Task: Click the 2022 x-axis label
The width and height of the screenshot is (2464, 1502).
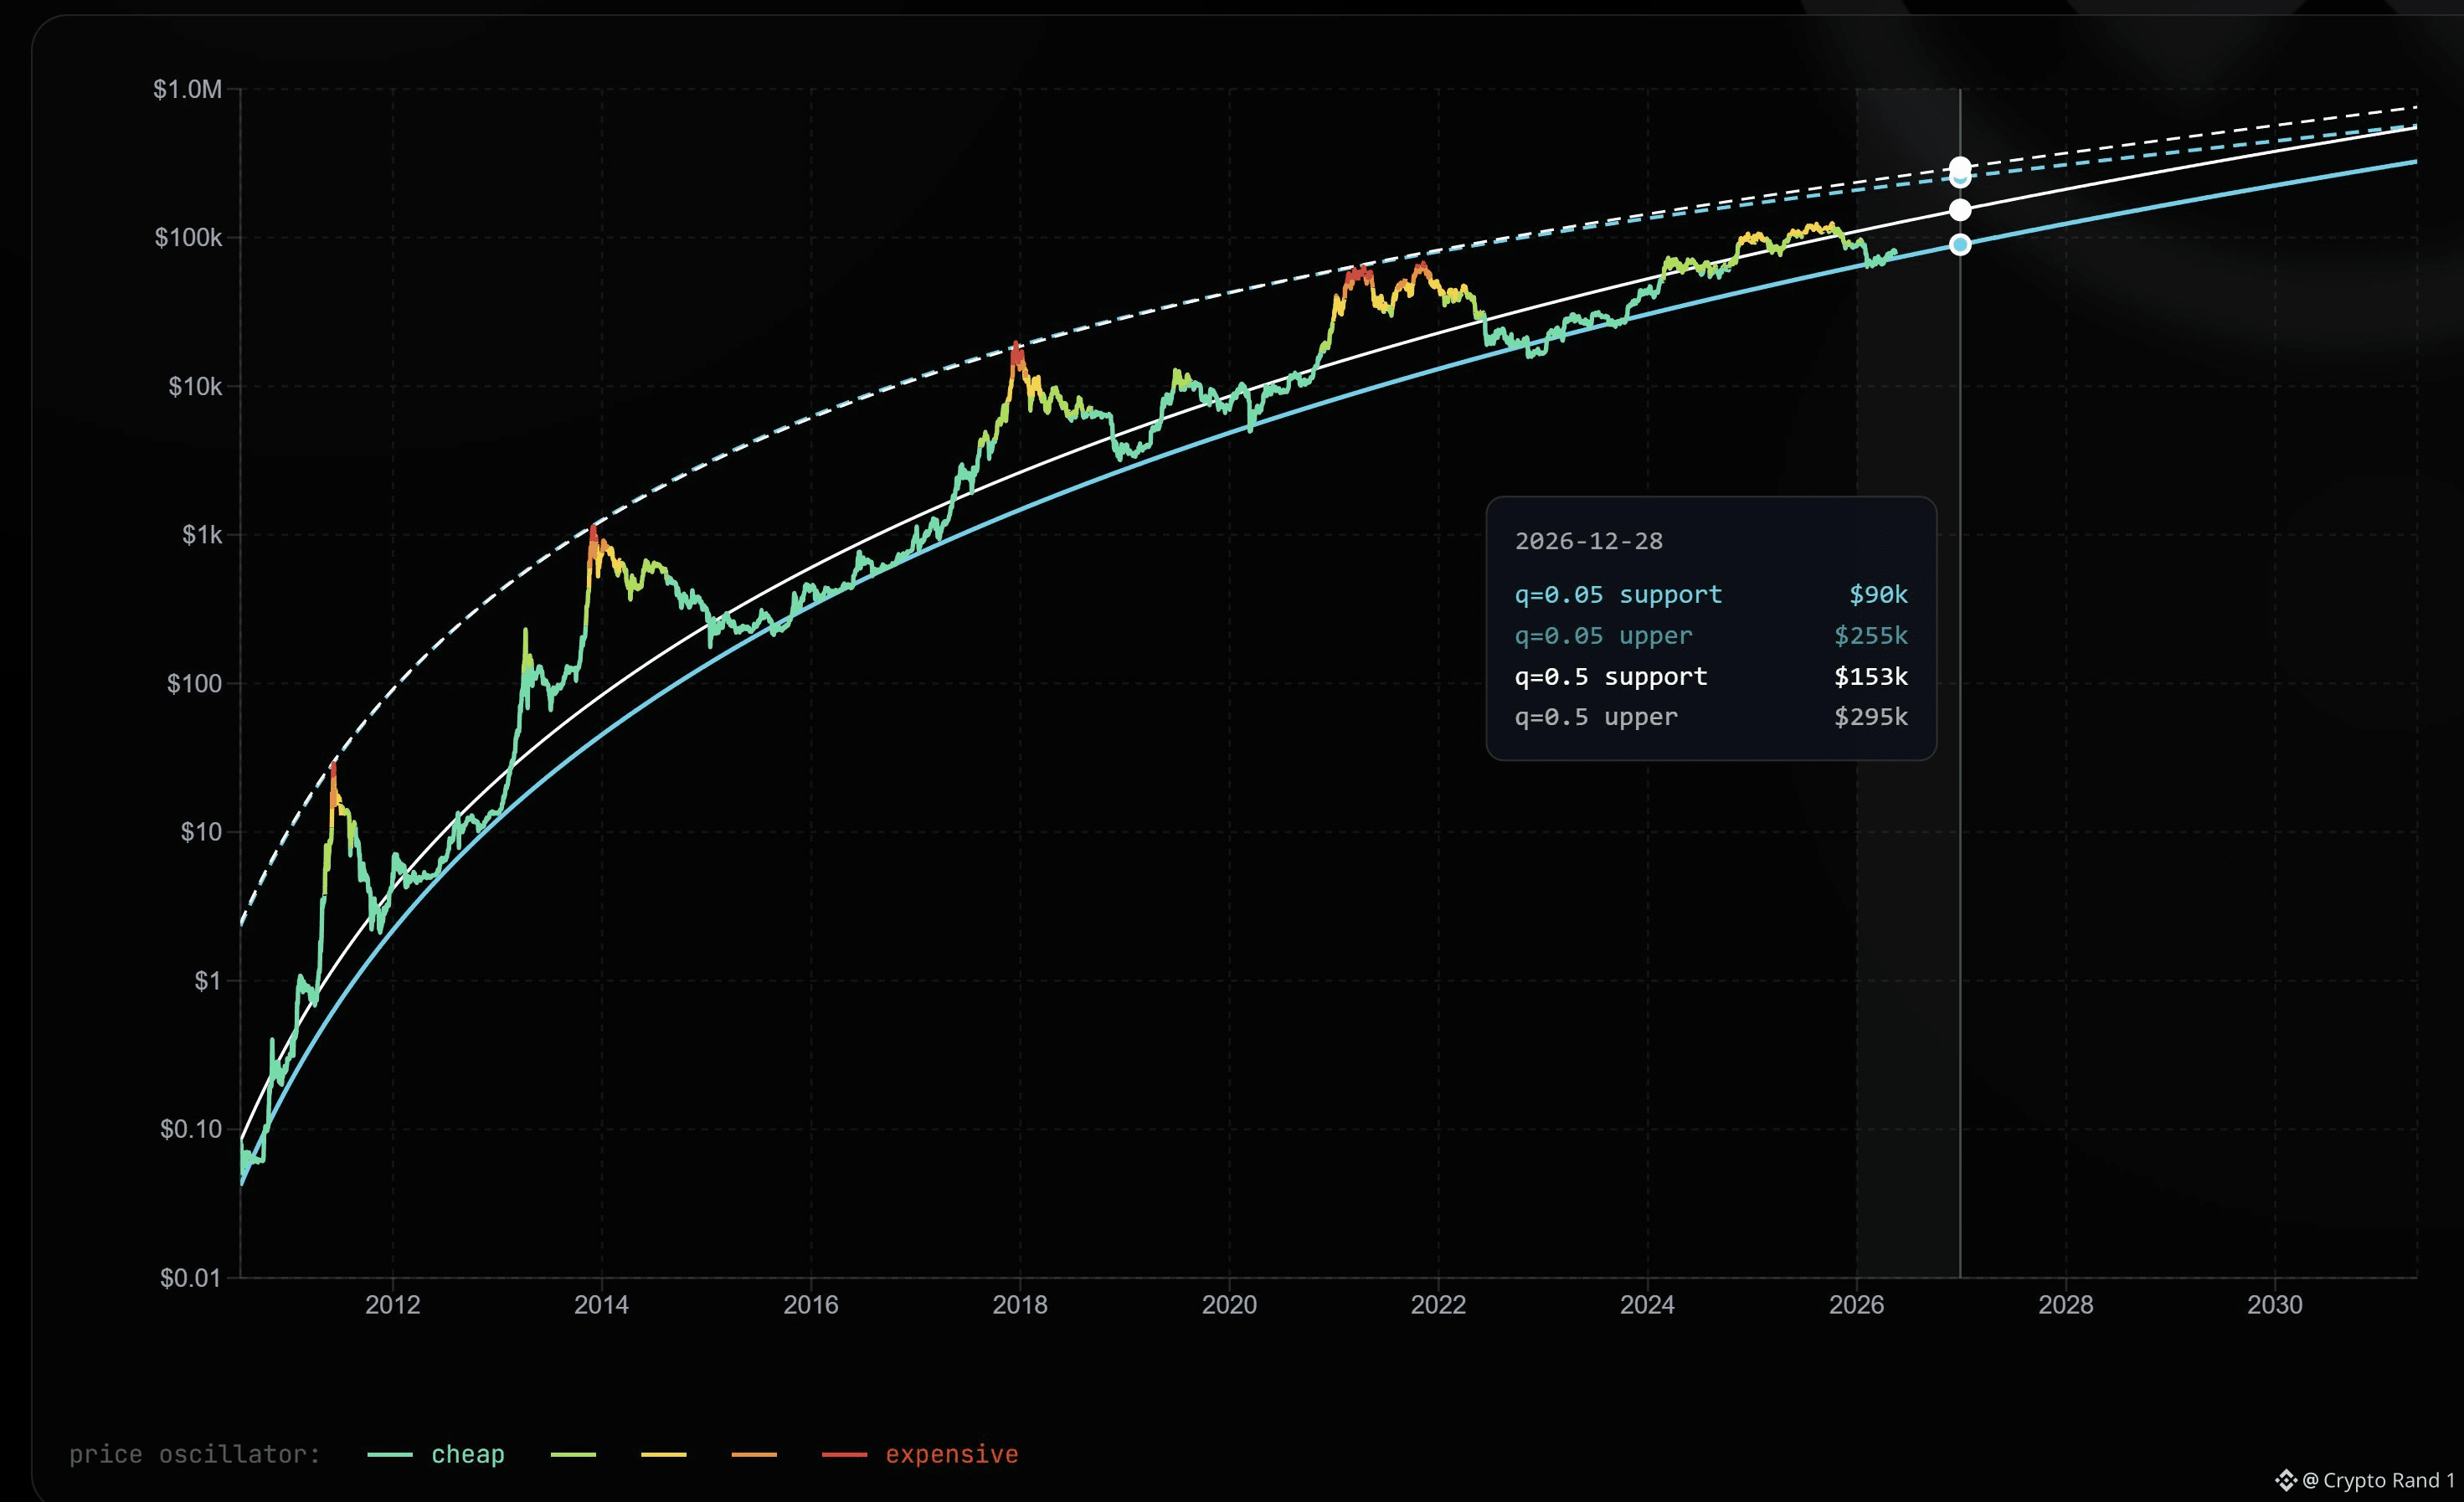Action: coord(1438,1305)
